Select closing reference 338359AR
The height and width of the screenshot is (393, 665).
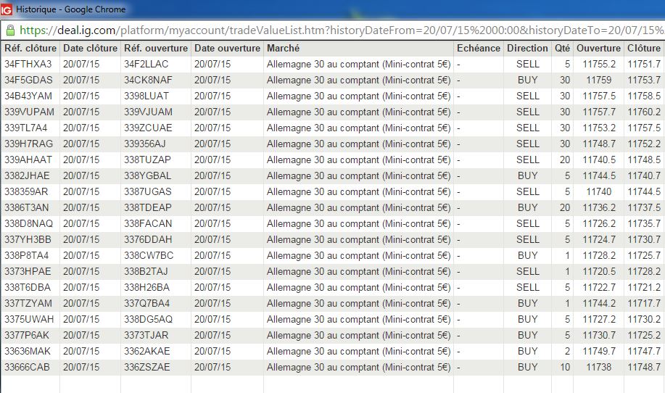(26, 191)
